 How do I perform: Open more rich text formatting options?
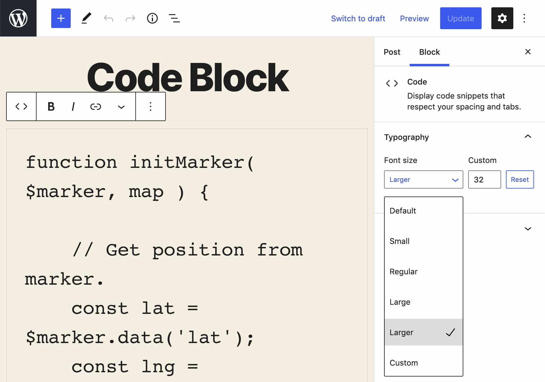[121, 107]
